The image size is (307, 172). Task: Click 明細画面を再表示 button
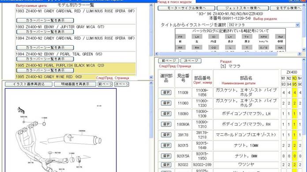pos(75,84)
